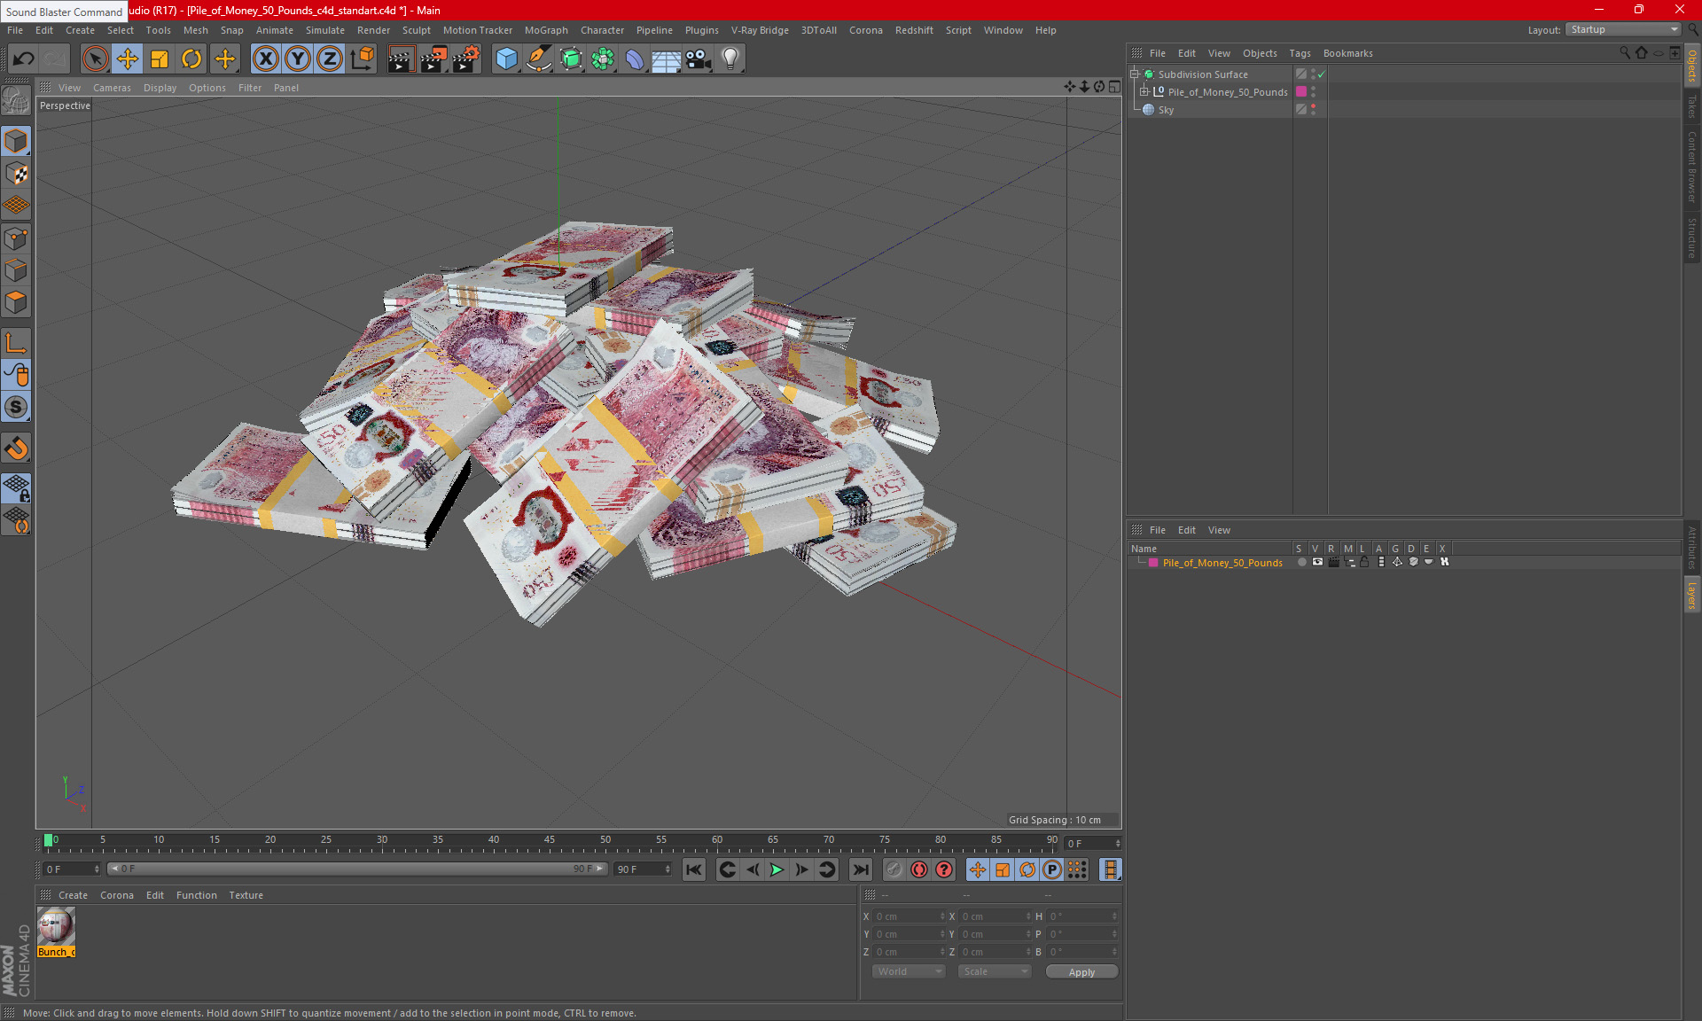Add a Light object
The image size is (1702, 1021).
coord(730,59)
